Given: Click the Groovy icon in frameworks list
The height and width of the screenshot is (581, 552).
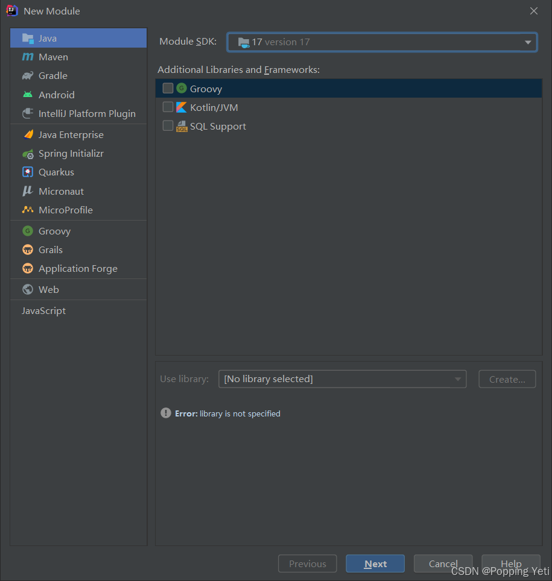Looking at the screenshot, I should 182,88.
